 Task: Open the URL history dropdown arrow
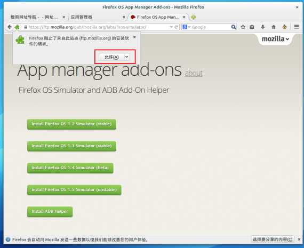[171, 27]
